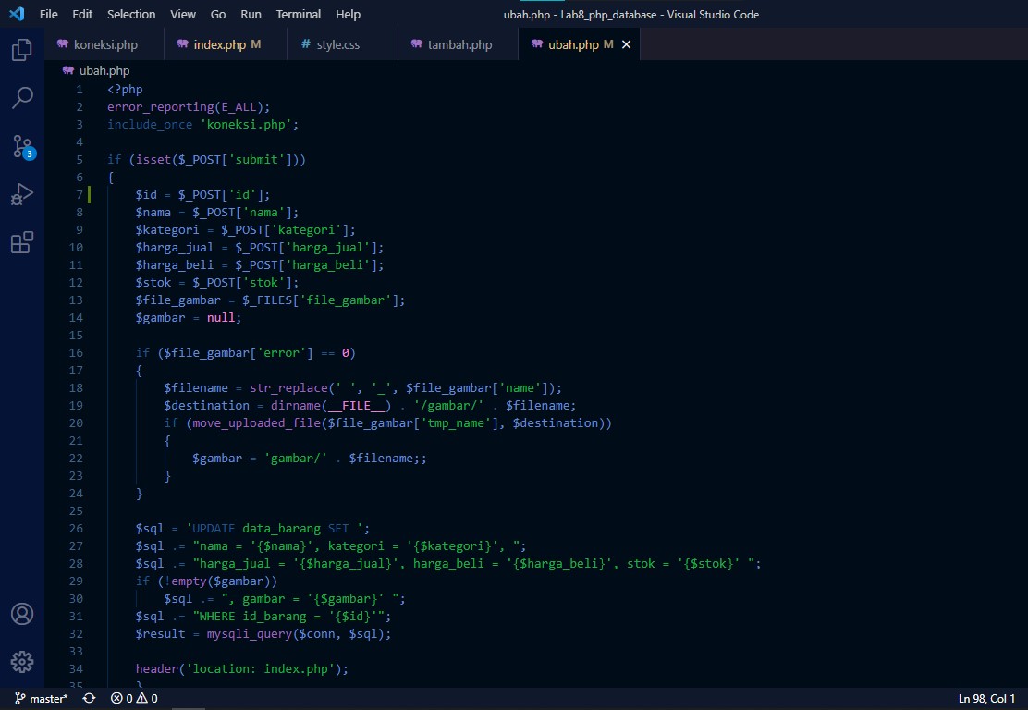This screenshot has width=1028, height=710.
Task: Open the Manage settings gear
Action: click(21, 661)
